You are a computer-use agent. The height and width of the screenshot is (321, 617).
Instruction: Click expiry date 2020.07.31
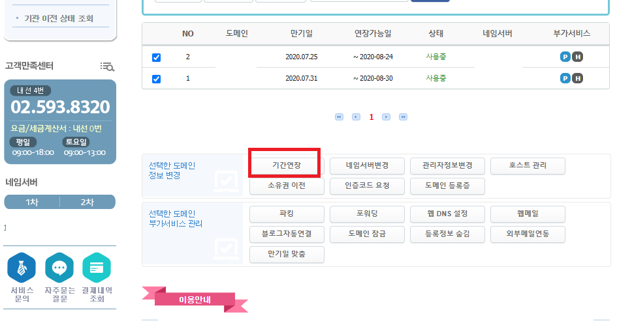pyautogui.click(x=302, y=78)
